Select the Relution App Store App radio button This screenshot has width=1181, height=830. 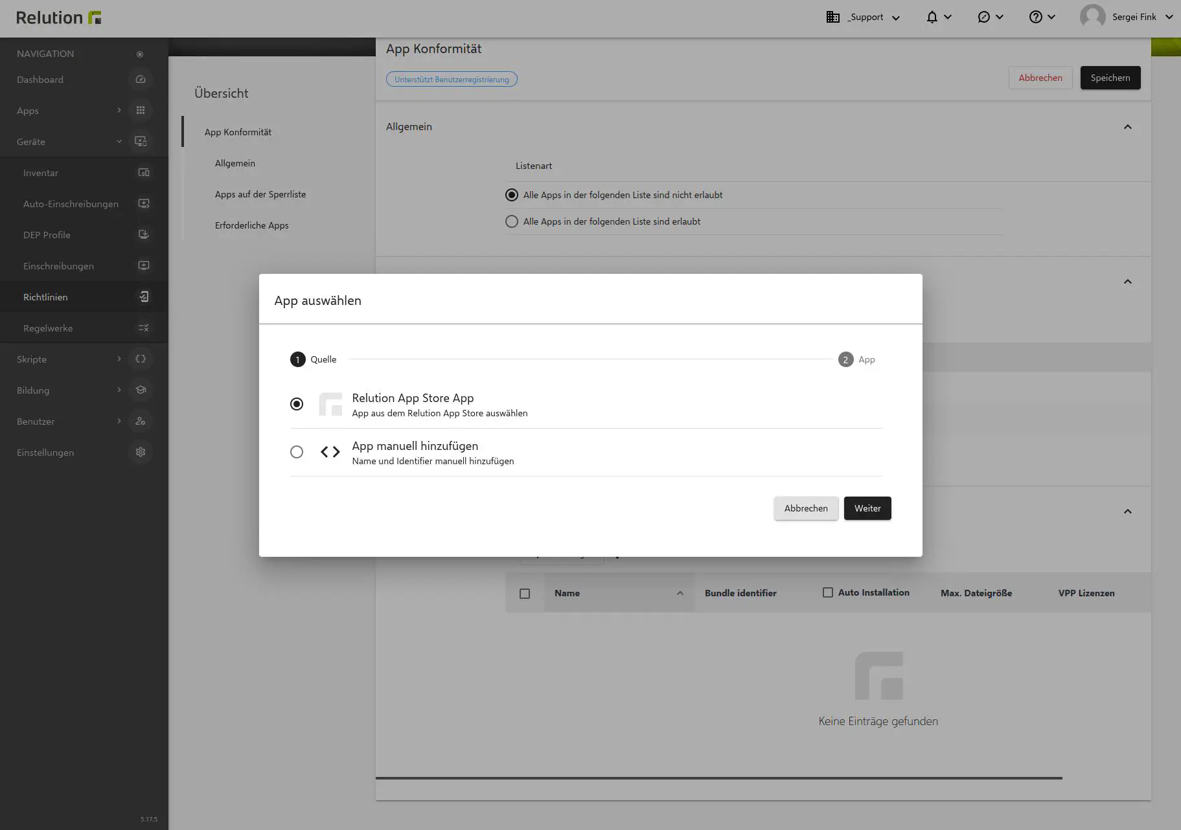(x=297, y=403)
